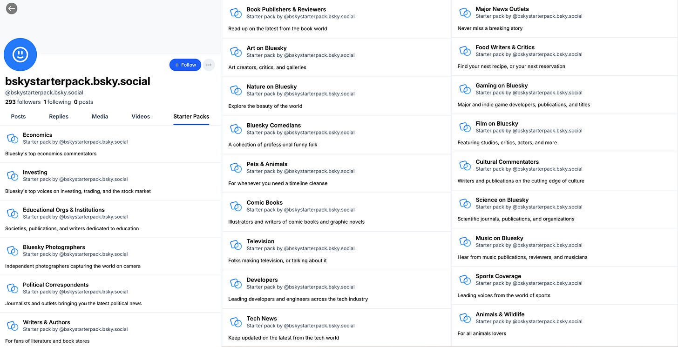Click the Economics starter pack icon

[x=12, y=138]
